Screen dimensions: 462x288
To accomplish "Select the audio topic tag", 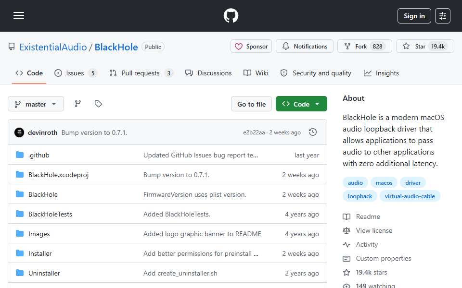I will (355, 183).
